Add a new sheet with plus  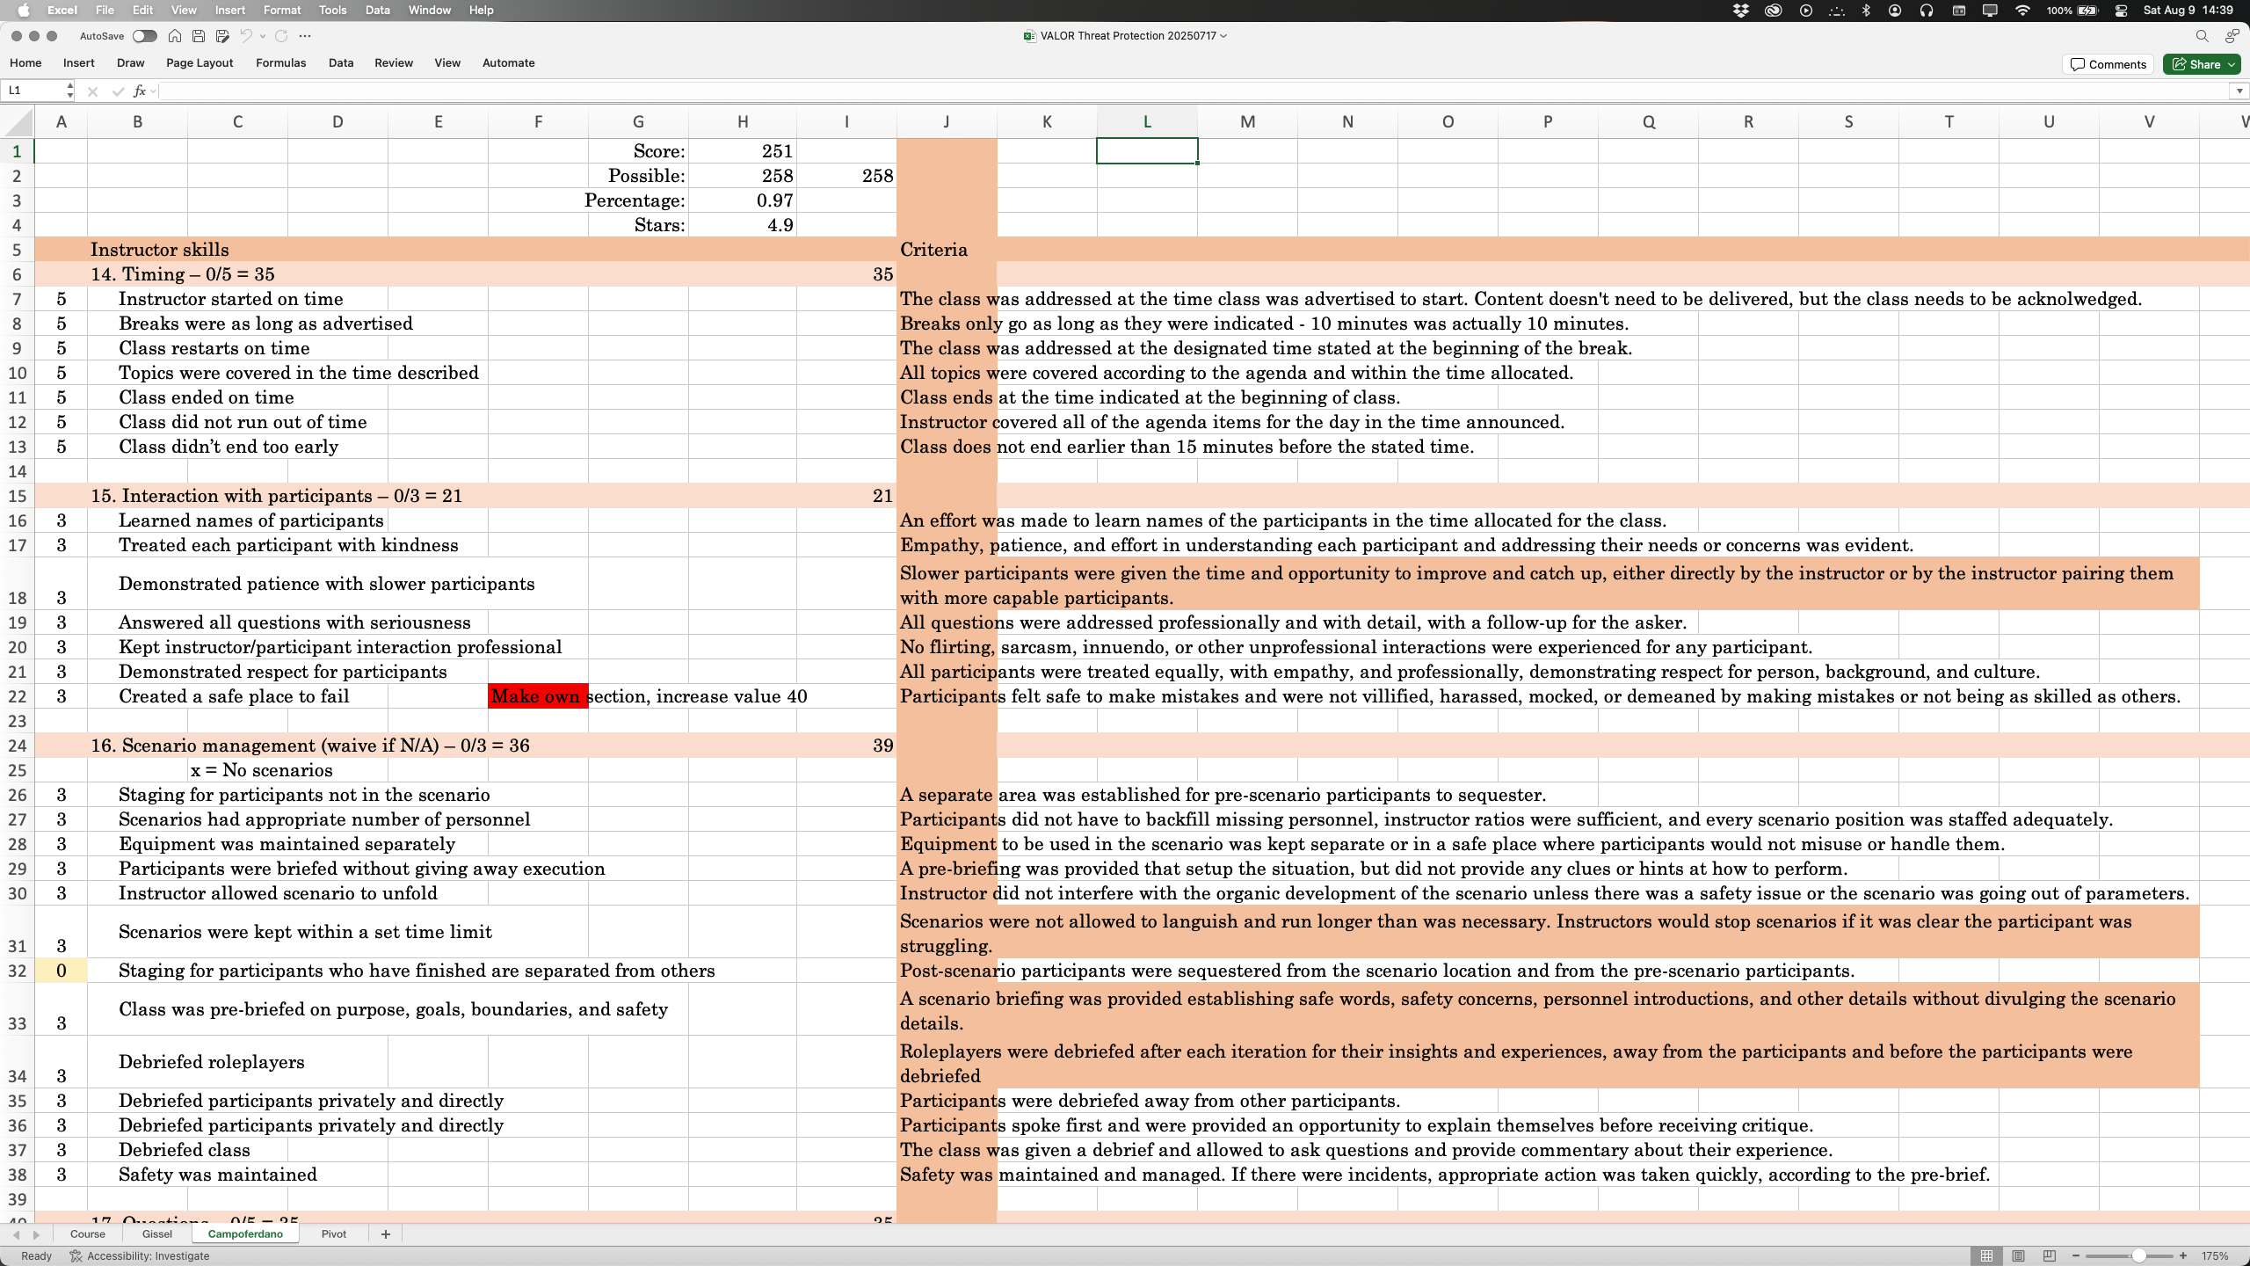(x=385, y=1234)
